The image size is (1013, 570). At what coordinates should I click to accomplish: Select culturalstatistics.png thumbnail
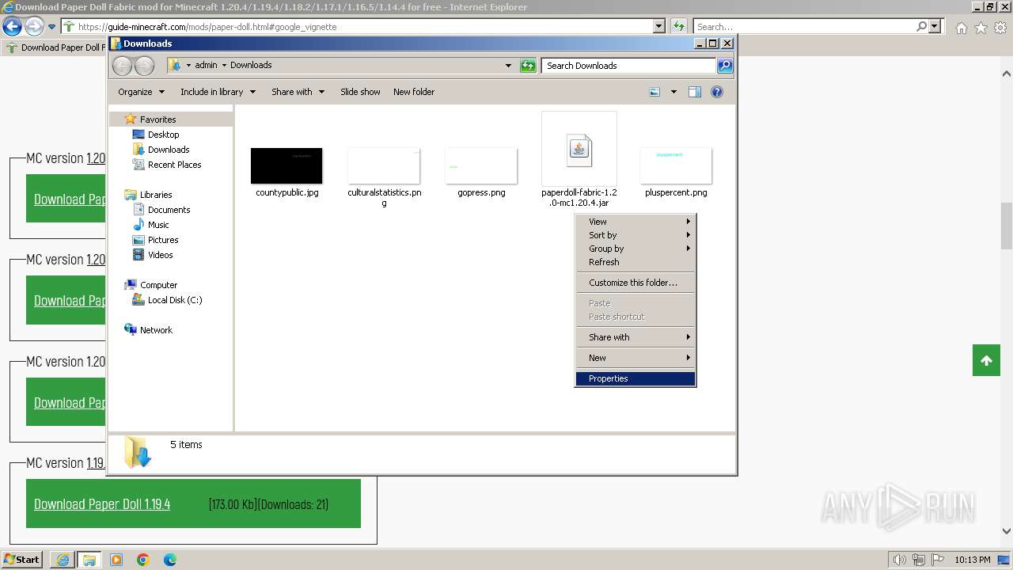pos(384,165)
